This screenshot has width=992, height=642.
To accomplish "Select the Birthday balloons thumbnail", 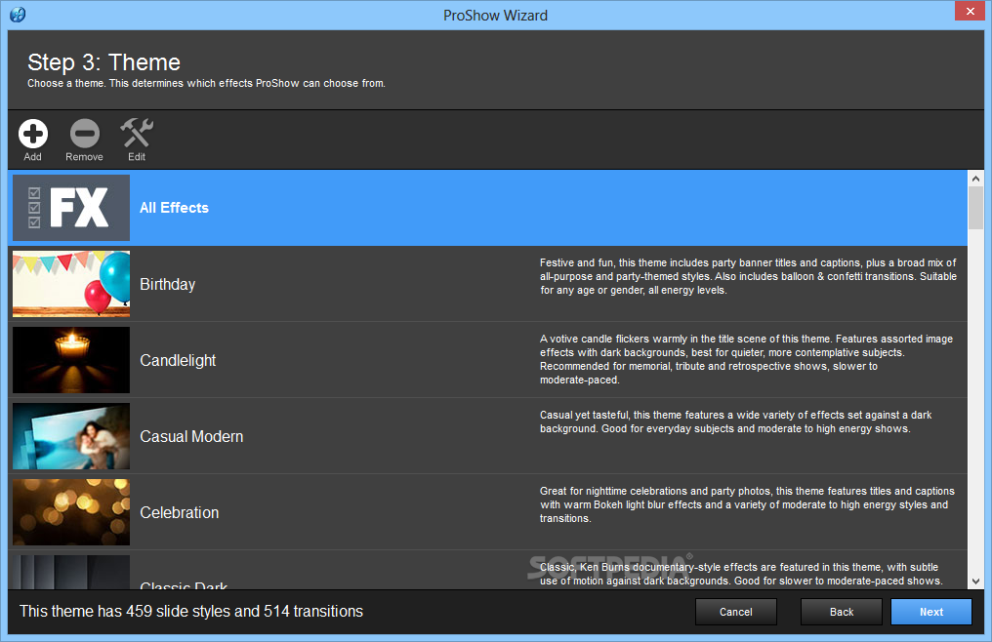I will pyautogui.click(x=71, y=284).
